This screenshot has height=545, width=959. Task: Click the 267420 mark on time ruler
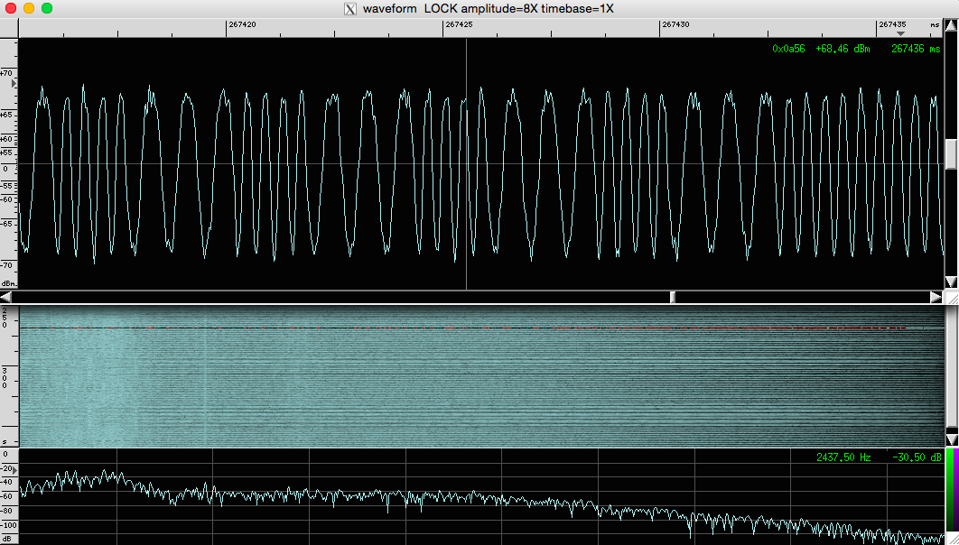coord(242,25)
